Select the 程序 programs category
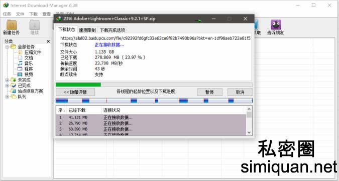Image resolution: width=339 pixels, height=181 pixels. click(28, 69)
